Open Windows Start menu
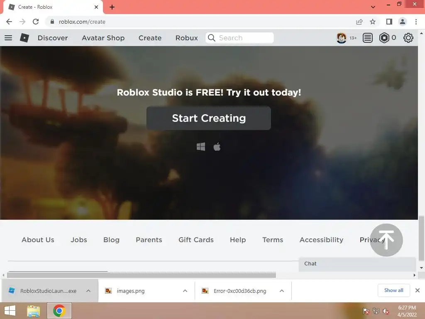Image resolution: width=425 pixels, height=319 pixels. point(10,311)
